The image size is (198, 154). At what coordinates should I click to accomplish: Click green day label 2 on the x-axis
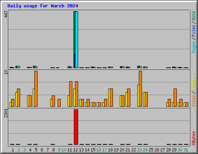19,150
